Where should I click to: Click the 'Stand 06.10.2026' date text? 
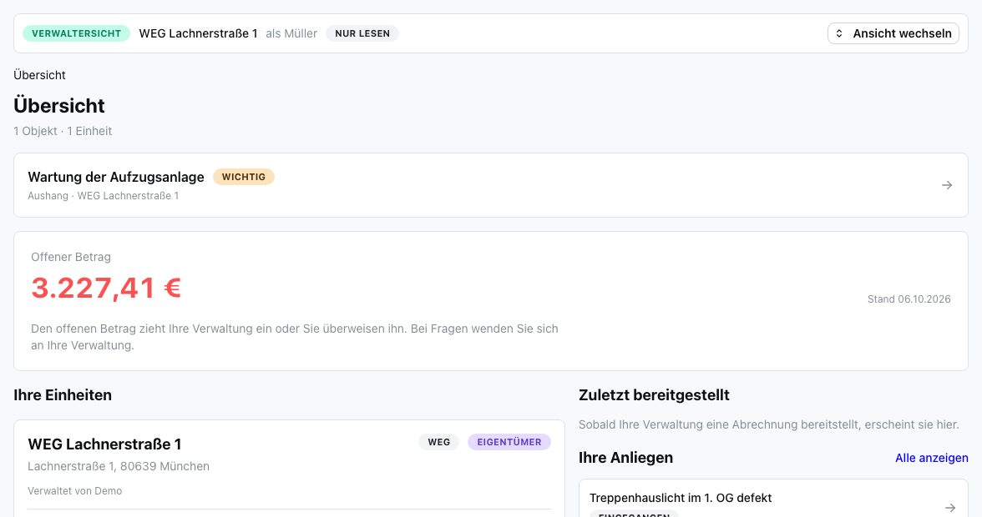click(x=909, y=299)
